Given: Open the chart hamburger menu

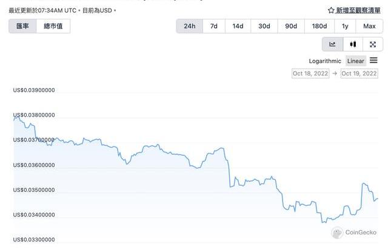Looking at the screenshot, I should coord(373,60).
